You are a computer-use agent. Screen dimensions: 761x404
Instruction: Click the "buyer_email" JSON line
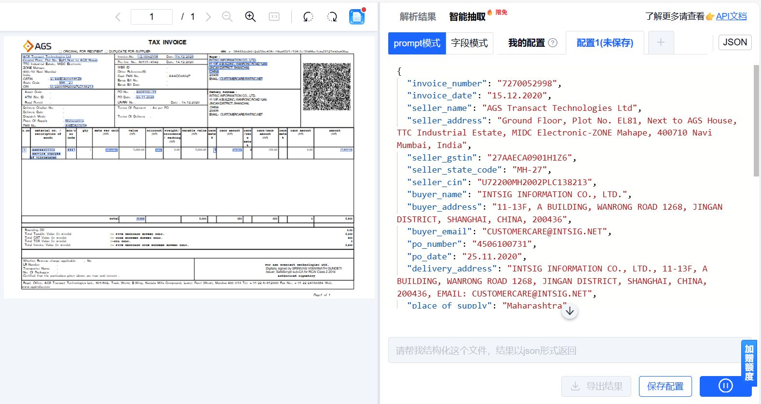[x=509, y=231]
